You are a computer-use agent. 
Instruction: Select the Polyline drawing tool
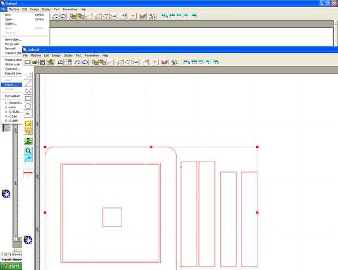(28, 91)
